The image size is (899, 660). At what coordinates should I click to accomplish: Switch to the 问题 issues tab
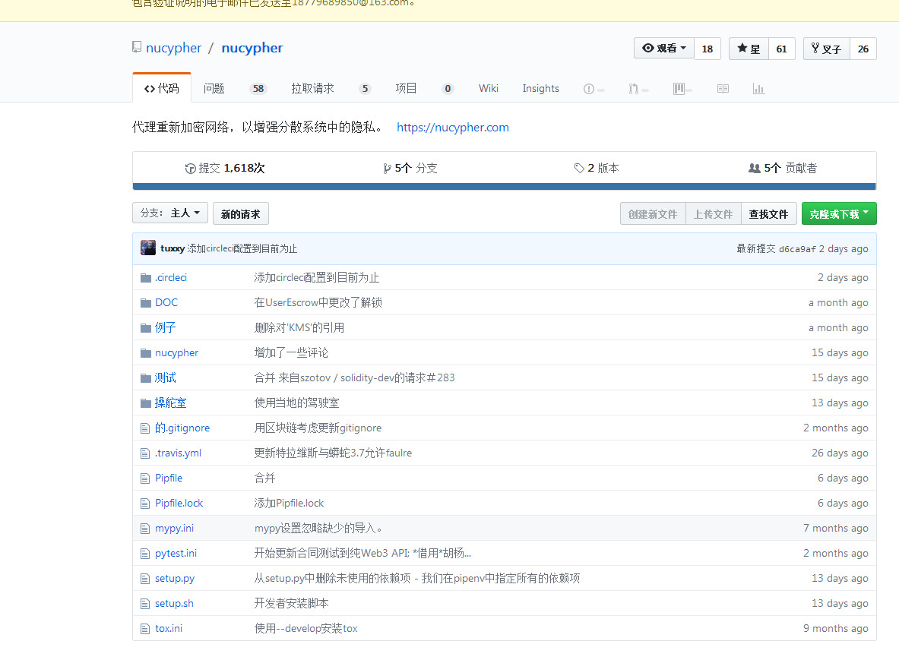coord(214,88)
